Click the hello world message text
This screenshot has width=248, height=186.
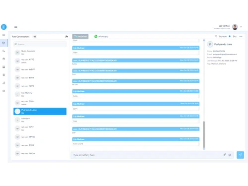click(78, 144)
